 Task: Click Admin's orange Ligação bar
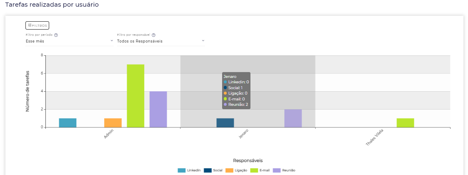click(x=113, y=123)
